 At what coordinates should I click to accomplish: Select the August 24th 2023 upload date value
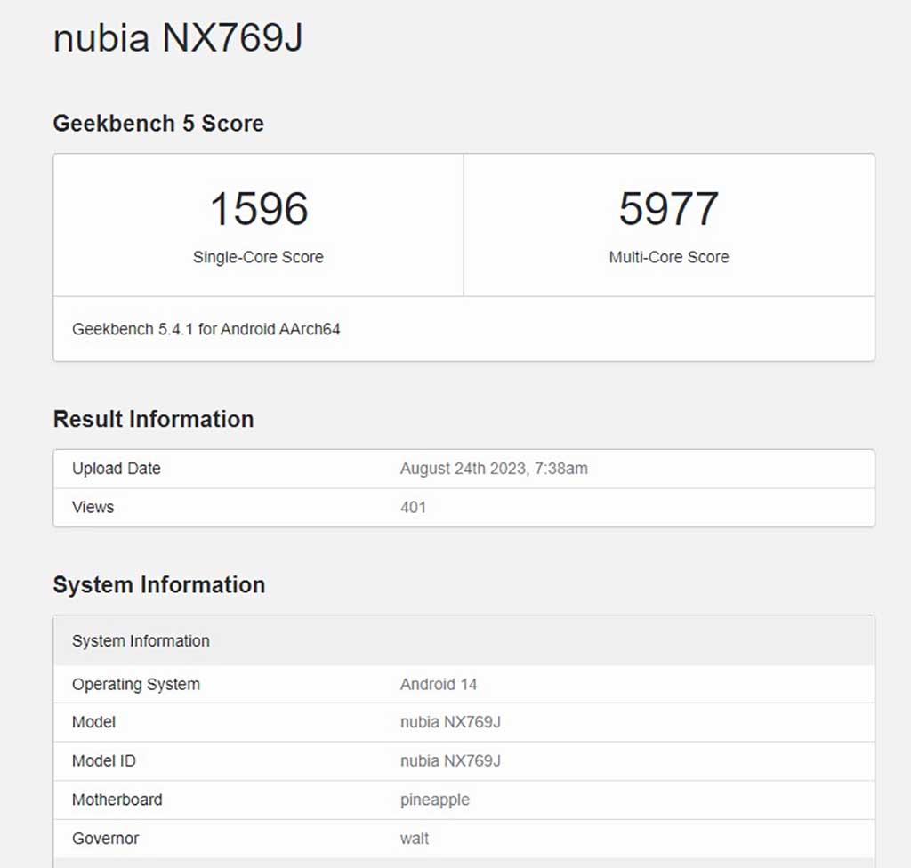494,469
